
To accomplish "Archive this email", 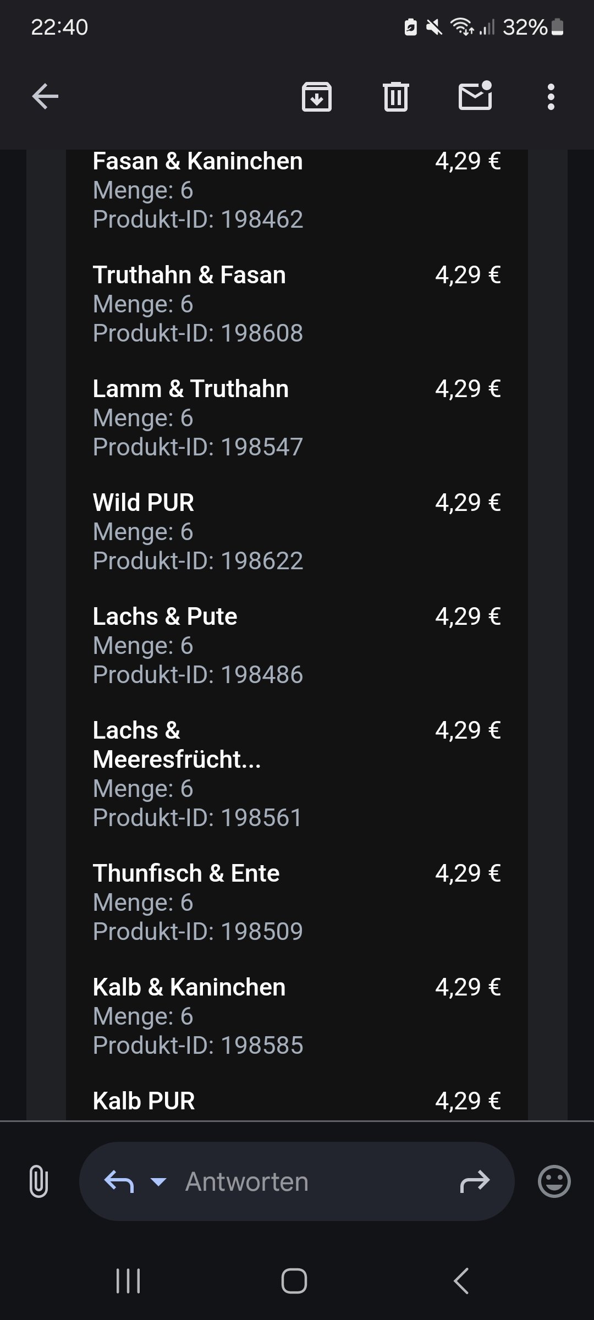I will point(317,97).
